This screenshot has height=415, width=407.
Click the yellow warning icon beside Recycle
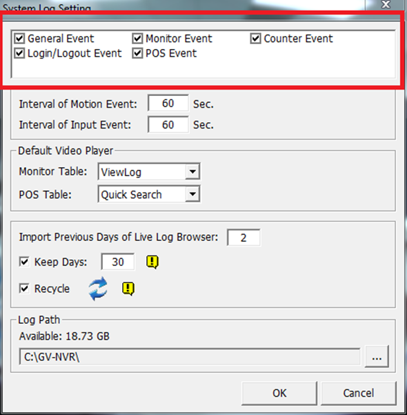[128, 289]
